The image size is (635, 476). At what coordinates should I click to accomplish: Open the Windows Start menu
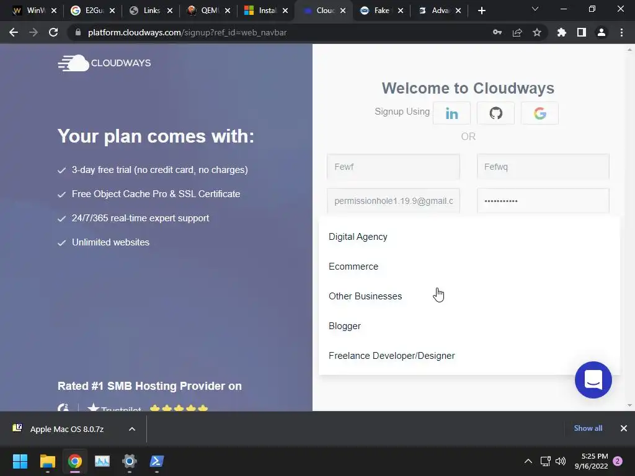click(x=20, y=461)
